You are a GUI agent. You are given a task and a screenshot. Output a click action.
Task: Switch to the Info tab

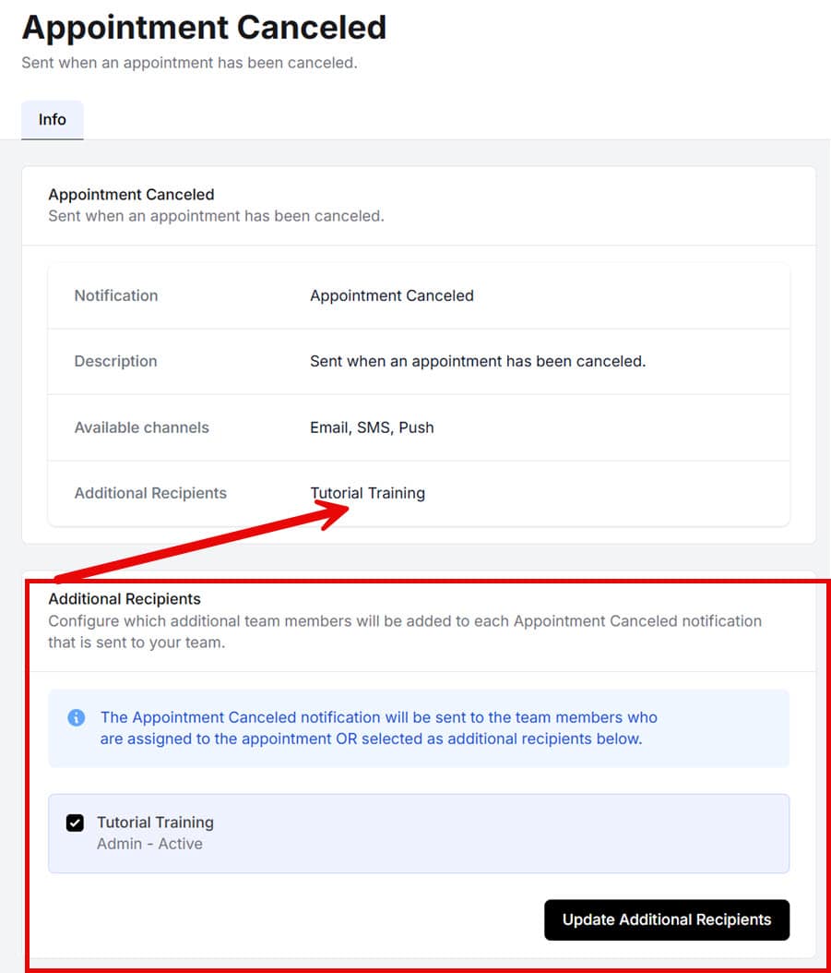[52, 119]
